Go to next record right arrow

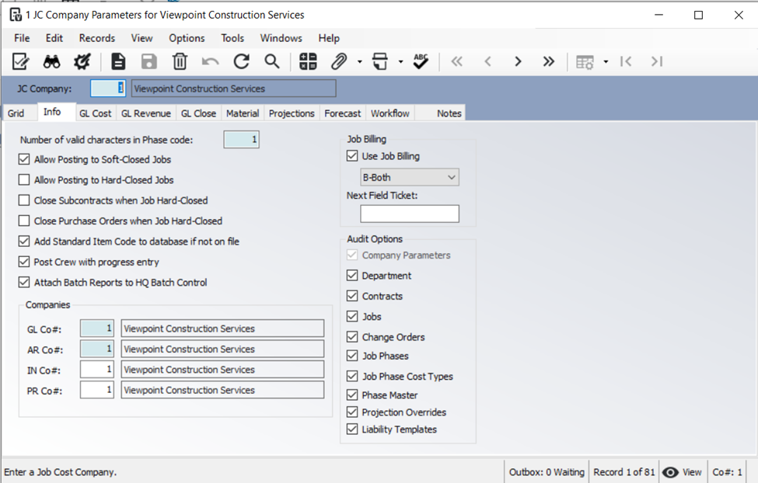coord(519,61)
